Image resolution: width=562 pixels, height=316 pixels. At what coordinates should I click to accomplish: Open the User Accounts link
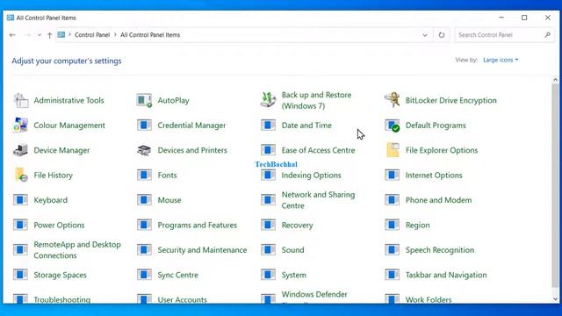183,299
